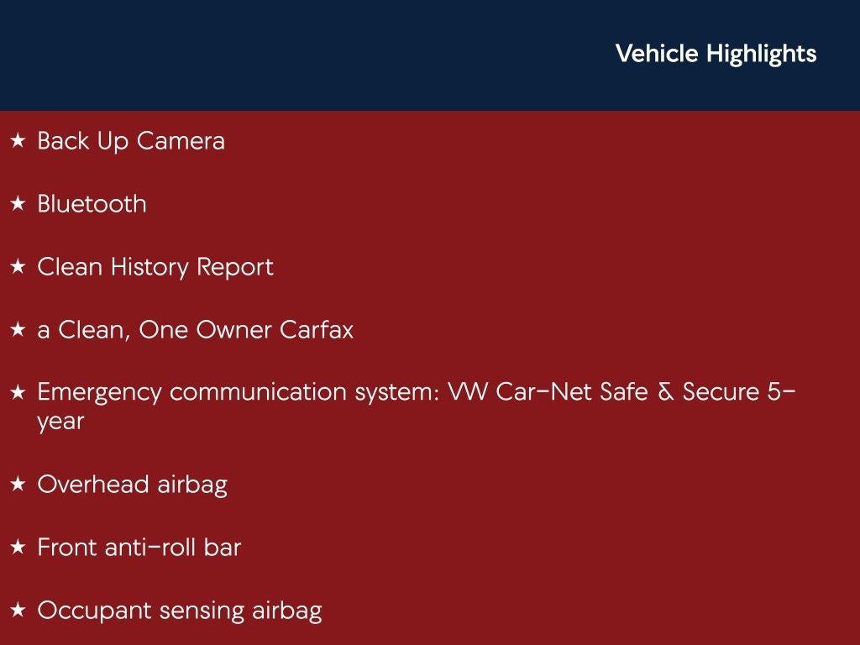Click the star bullet before Front anti-roll bar

(x=18, y=548)
